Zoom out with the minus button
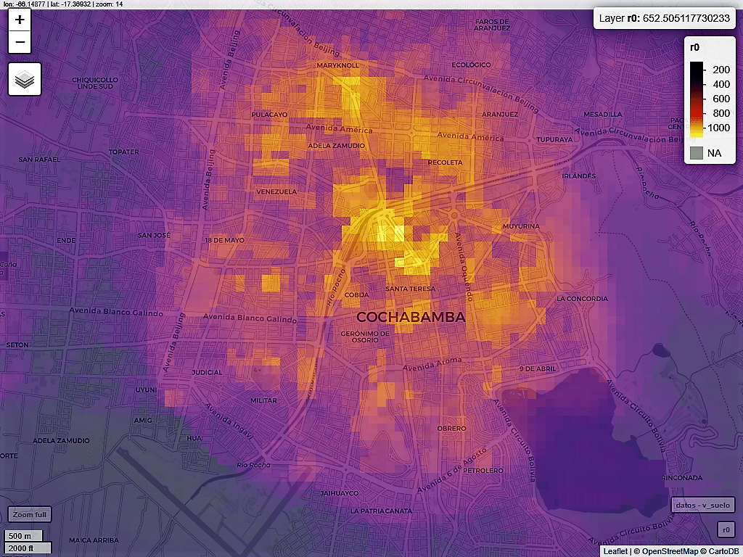This screenshot has width=743, height=557. tap(20, 43)
